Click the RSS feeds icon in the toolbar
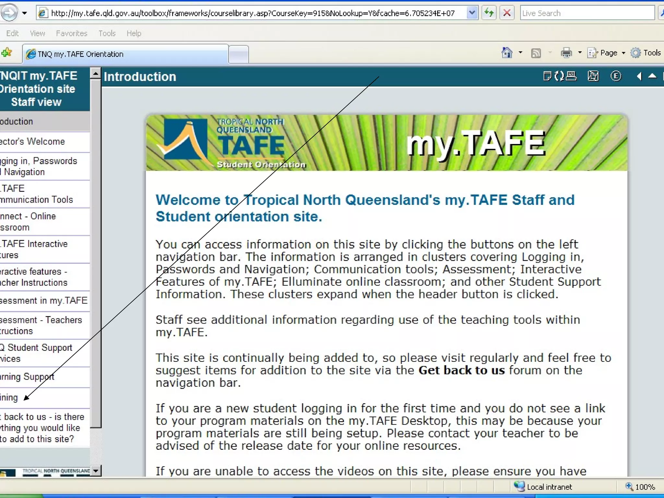The image size is (664, 498). click(x=536, y=53)
